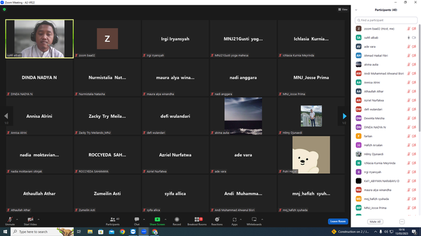Open Windows Start menu

[5, 231]
